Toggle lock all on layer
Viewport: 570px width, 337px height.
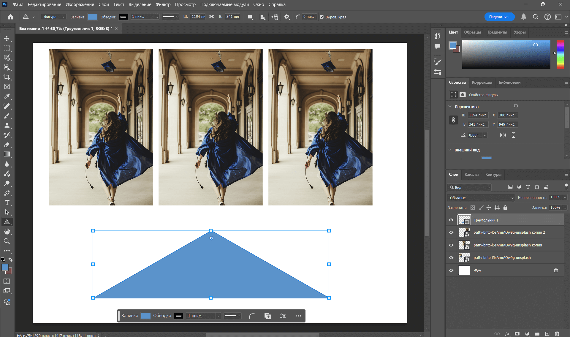(505, 208)
